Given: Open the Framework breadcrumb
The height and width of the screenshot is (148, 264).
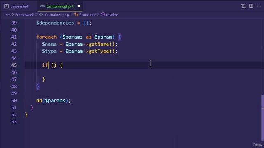Looking at the screenshot, I should pos(24,15).
